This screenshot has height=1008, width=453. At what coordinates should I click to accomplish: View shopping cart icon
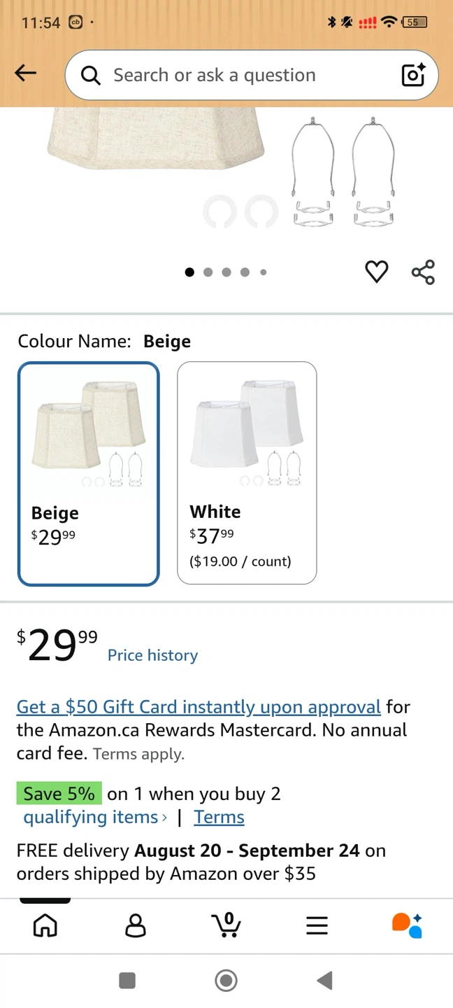click(x=226, y=925)
